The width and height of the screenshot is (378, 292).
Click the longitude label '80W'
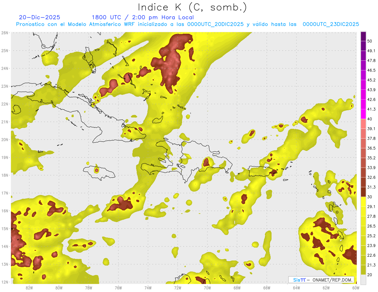[59, 288]
